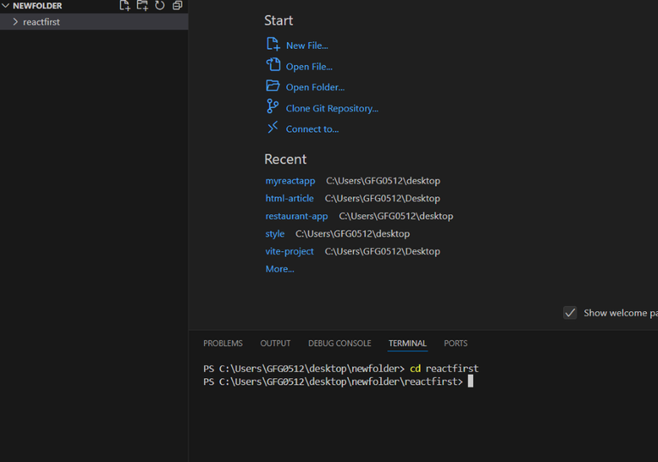
Task: Click the path text beside myreactapp
Action: pos(383,181)
